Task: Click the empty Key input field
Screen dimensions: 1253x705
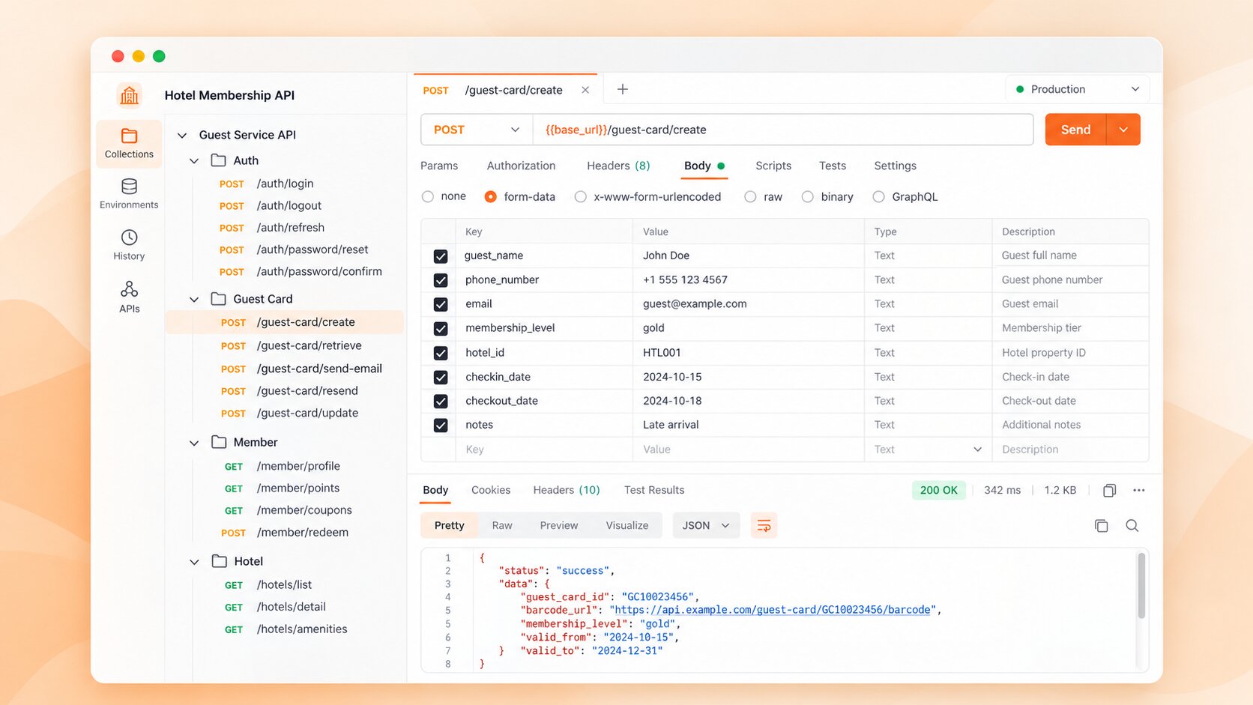Action: pos(544,450)
